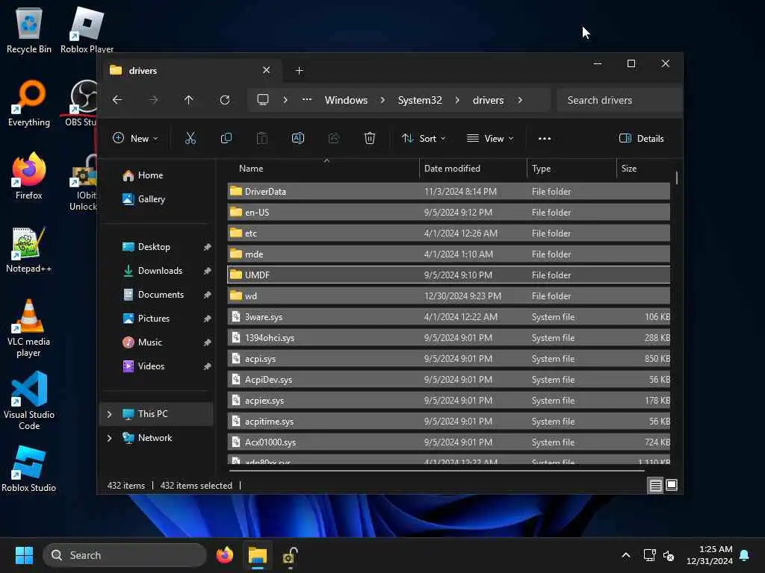Click the Paste clipboard icon
The width and height of the screenshot is (765, 573).
pos(262,138)
